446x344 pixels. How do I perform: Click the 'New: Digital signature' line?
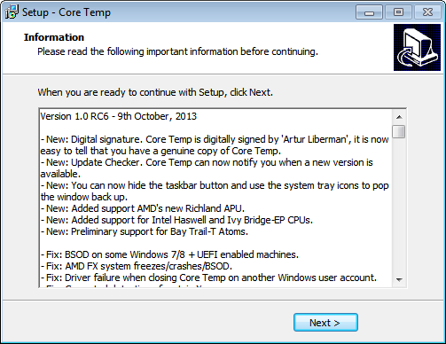click(215, 139)
